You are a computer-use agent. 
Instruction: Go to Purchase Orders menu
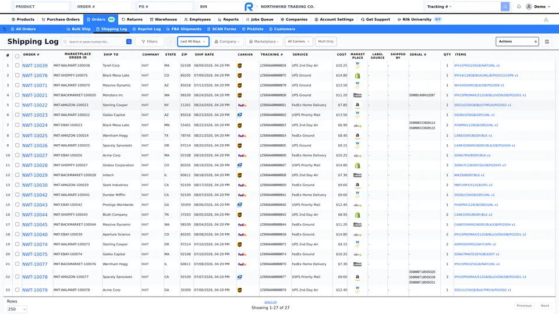pyautogui.click(x=61, y=20)
